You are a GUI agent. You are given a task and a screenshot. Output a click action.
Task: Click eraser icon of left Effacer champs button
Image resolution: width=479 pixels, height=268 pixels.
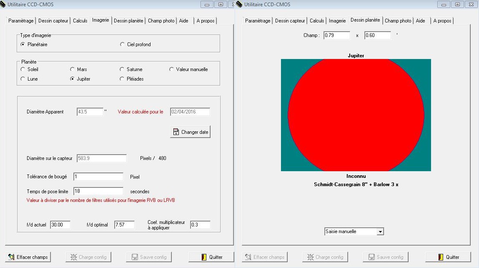tap(11, 257)
